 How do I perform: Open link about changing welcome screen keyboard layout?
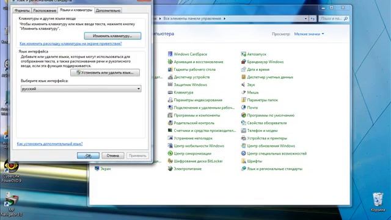pos(71,43)
